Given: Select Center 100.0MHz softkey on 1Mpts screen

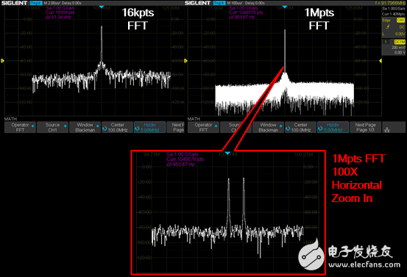Looking at the screenshot, I should tap(300, 127).
